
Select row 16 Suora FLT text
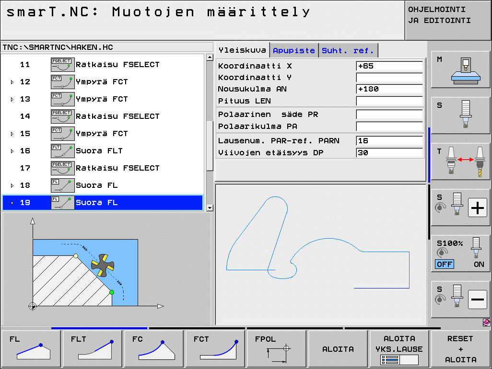(x=99, y=151)
